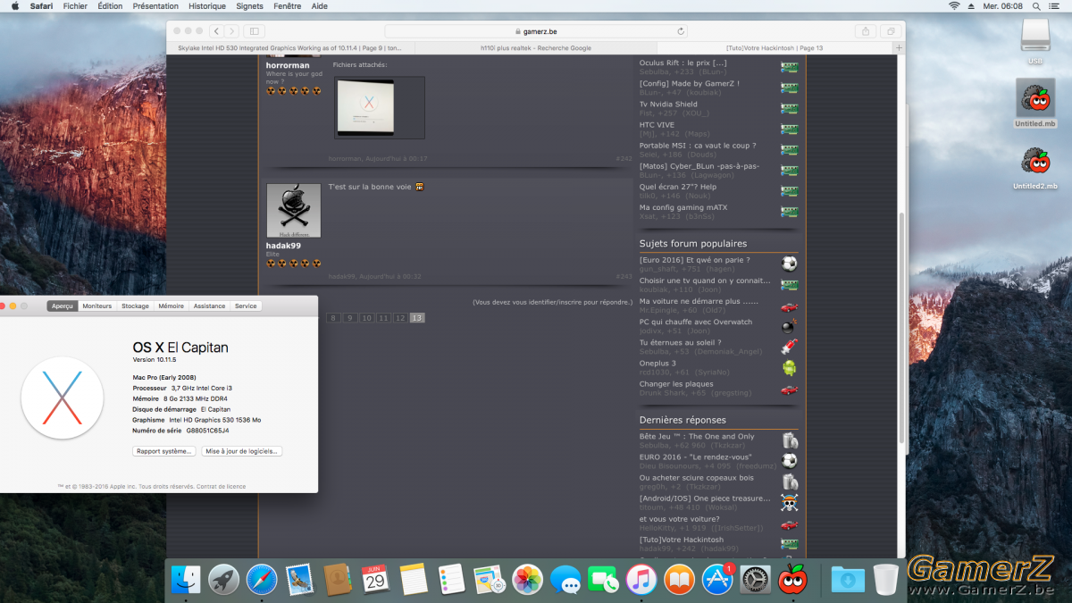The width and height of the screenshot is (1072, 603).
Task: Reload page with address bar icon
Action: [681, 31]
